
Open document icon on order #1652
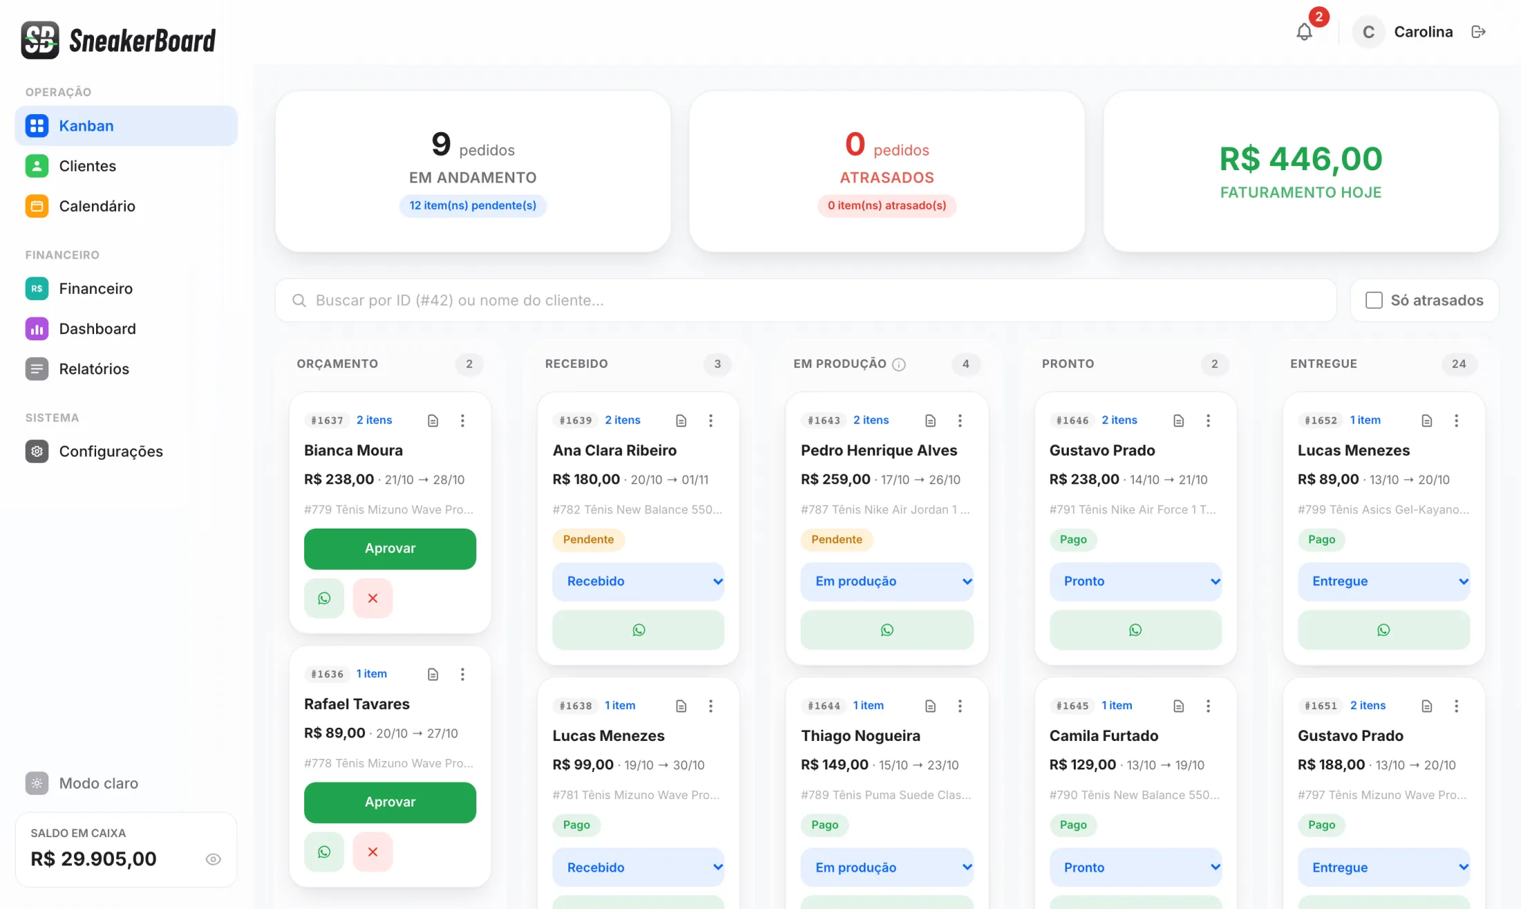tap(1426, 421)
